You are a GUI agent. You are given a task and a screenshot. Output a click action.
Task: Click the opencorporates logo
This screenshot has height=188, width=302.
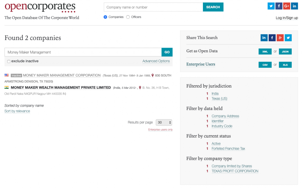click(x=40, y=7)
